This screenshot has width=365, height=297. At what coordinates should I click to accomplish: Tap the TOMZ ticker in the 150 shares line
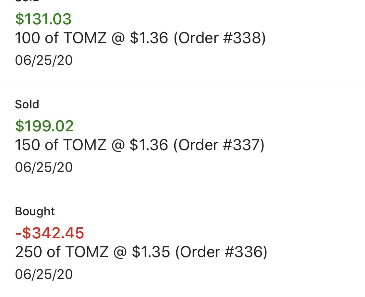[x=85, y=145]
